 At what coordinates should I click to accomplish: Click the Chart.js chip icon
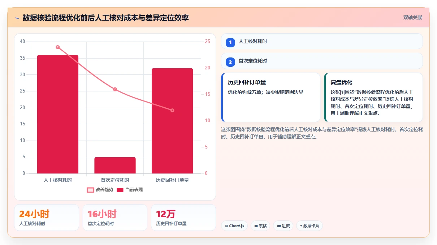coord(226,226)
